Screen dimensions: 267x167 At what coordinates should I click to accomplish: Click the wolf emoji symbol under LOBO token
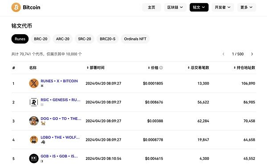click(x=43, y=142)
